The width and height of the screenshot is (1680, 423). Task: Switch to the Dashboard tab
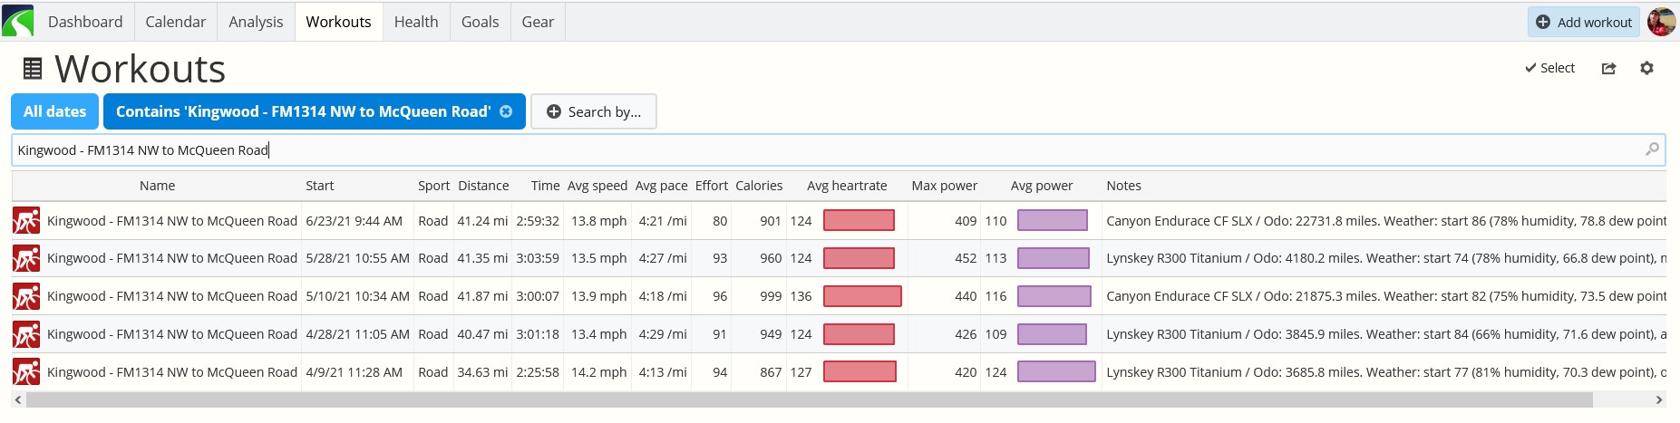85,22
